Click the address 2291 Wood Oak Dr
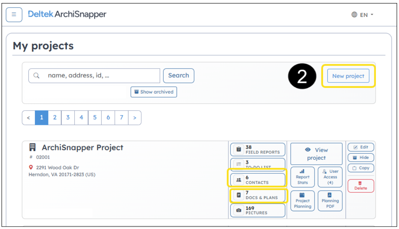399x229 pixels. 58,168
